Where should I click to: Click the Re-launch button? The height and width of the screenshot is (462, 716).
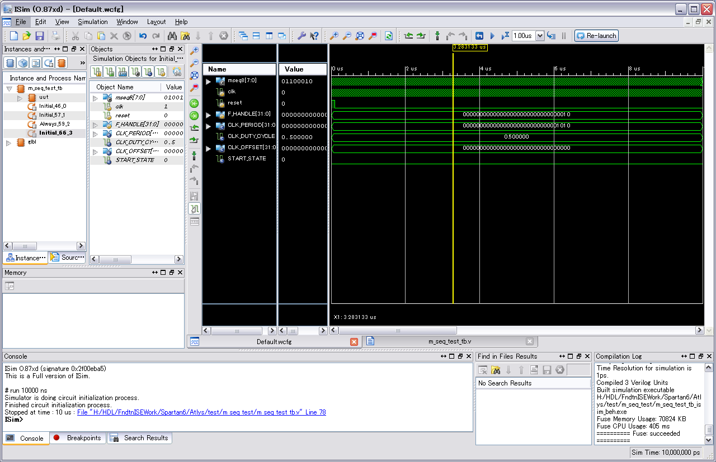[x=596, y=36]
